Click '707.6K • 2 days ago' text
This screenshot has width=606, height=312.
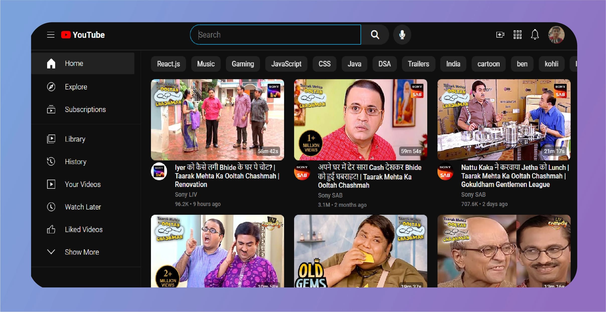click(x=484, y=204)
